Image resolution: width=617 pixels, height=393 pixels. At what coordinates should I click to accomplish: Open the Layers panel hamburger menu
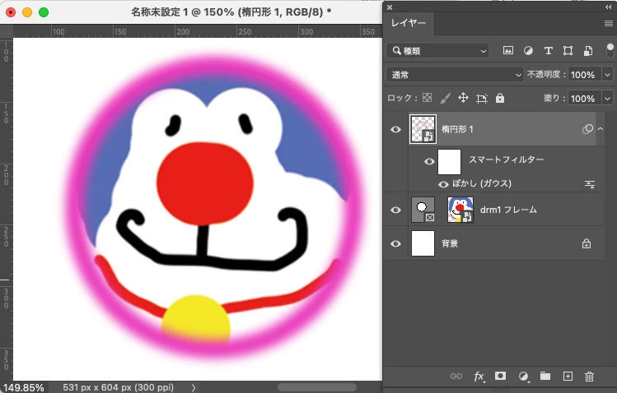coord(608,24)
